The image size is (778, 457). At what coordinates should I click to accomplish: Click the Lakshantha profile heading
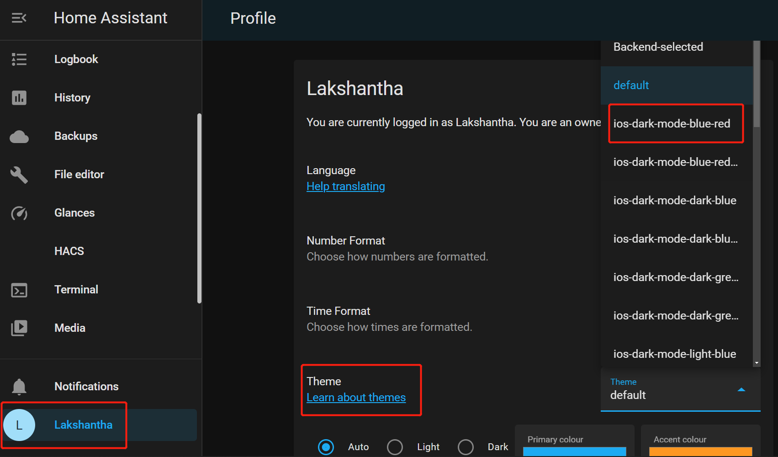coord(355,89)
